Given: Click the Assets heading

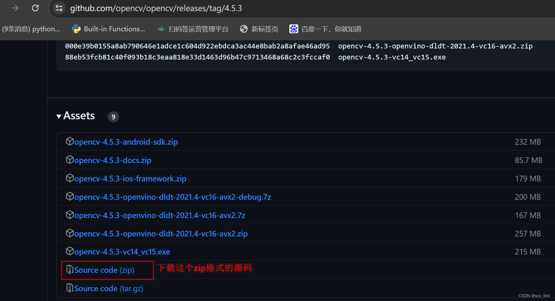Looking at the screenshot, I should click(x=79, y=116).
